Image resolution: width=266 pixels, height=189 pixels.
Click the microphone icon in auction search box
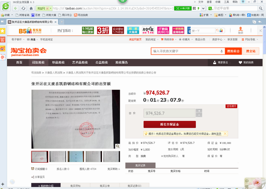[x=221, y=51]
